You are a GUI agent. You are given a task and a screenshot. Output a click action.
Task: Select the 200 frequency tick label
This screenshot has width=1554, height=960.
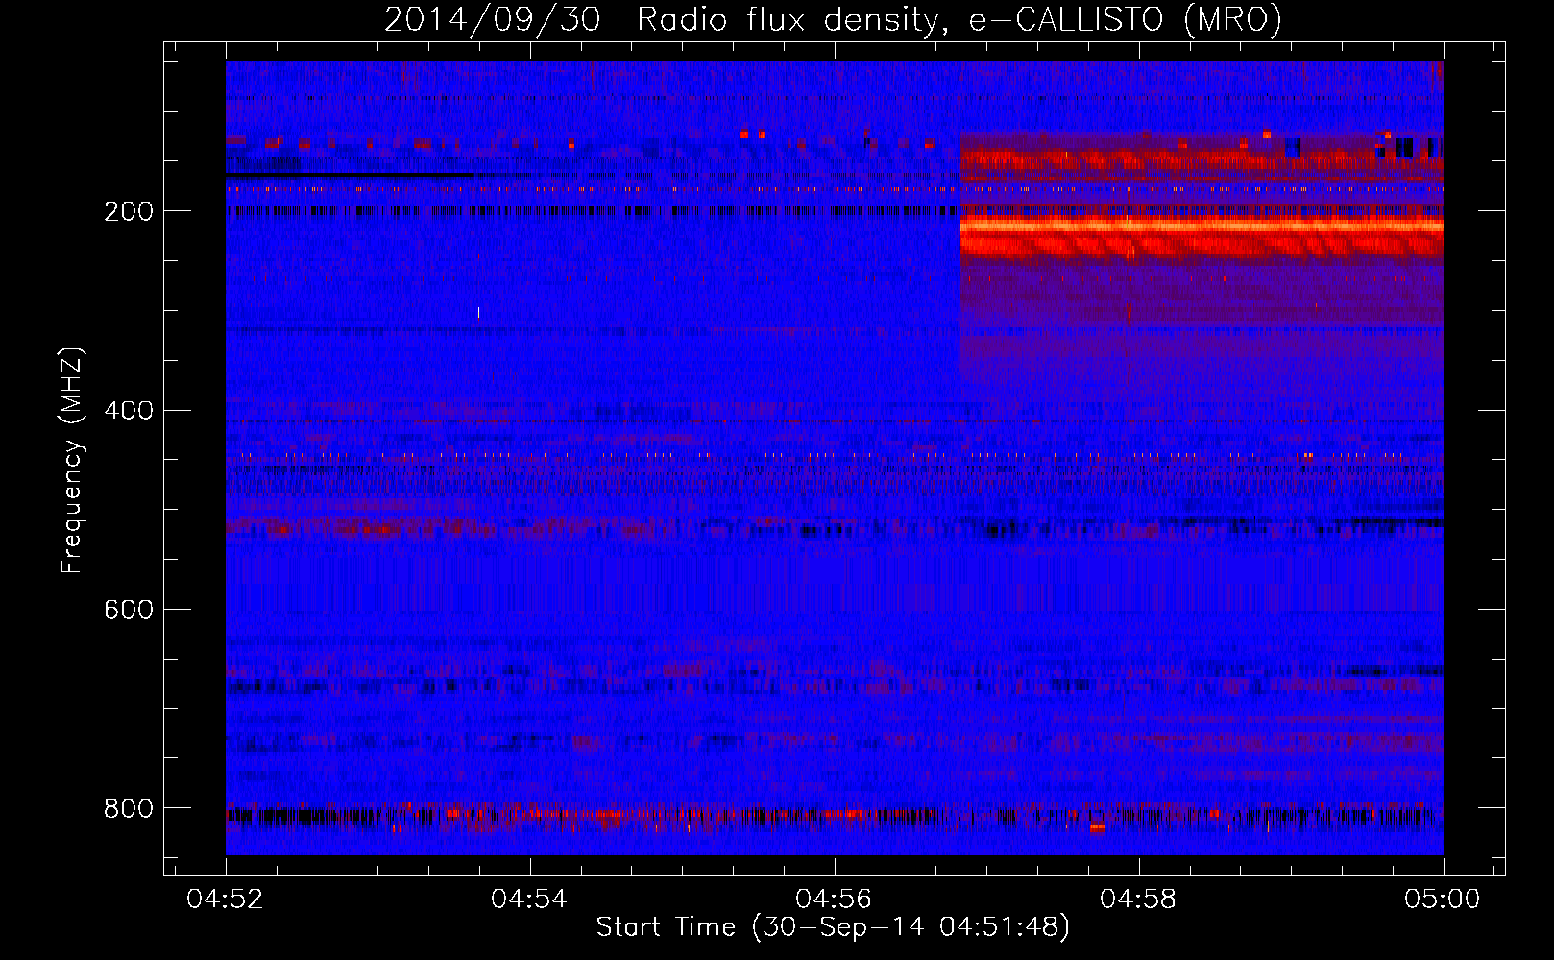[x=128, y=211]
